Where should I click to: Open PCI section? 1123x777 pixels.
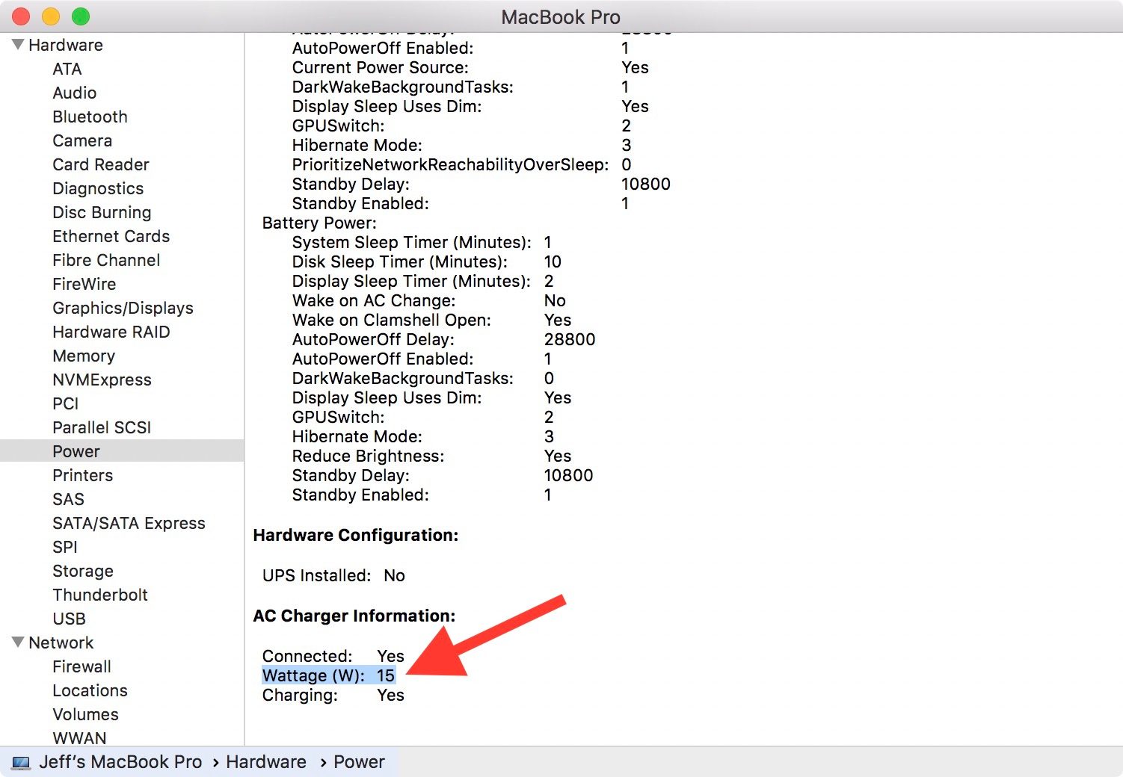coord(65,403)
